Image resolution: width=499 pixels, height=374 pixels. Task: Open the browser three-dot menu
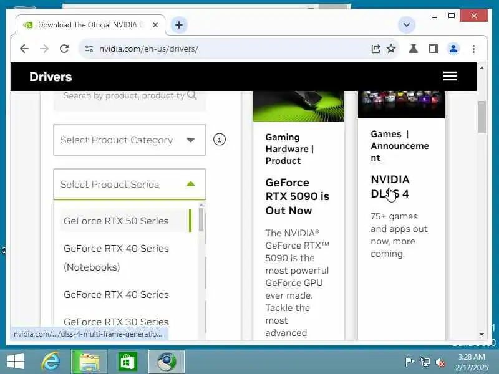(x=473, y=49)
